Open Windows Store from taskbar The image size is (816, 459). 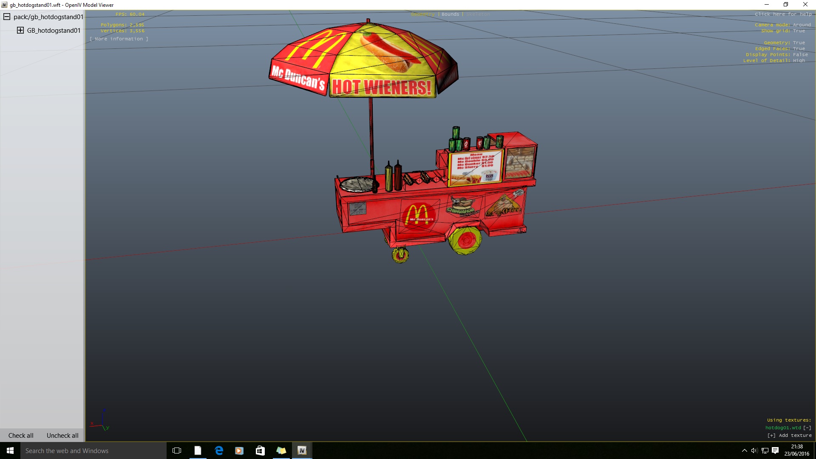click(260, 450)
